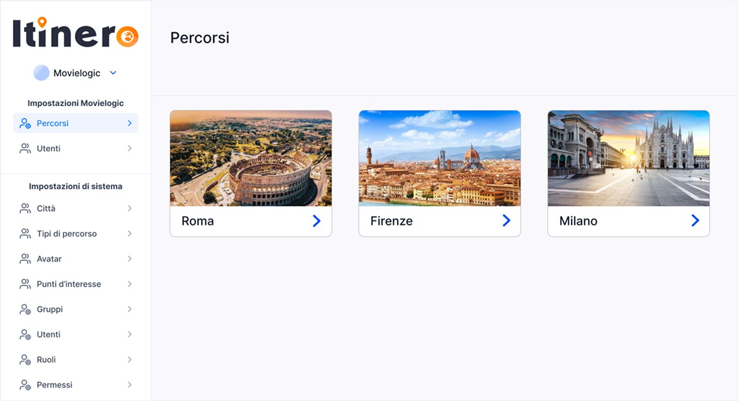The height and width of the screenshot is (401, 738).
Task: Open the Roma route details arrow
Action: coord(316,220)
